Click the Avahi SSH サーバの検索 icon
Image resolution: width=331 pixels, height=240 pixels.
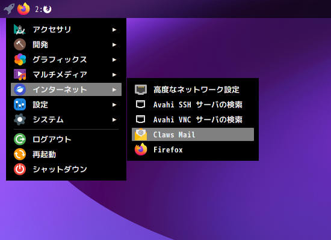click(141, 104)
